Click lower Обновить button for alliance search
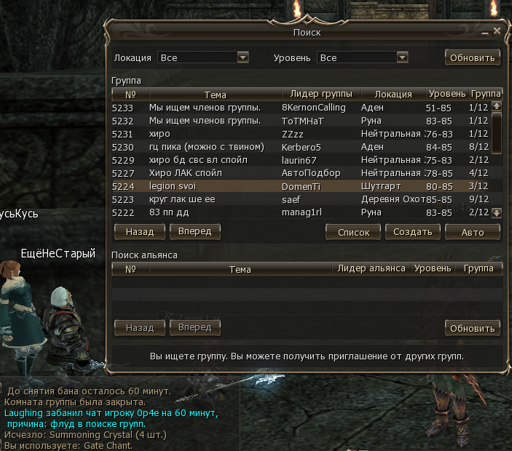 tap(472, 328)
